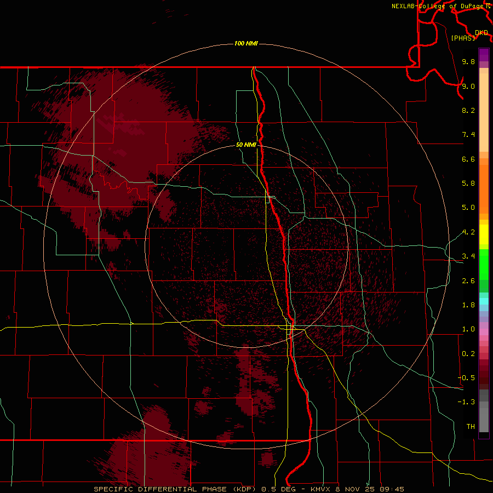This screenshot has height=493, width=493.
Task: Select the -1.3 scale value
Action: (466, 402)
